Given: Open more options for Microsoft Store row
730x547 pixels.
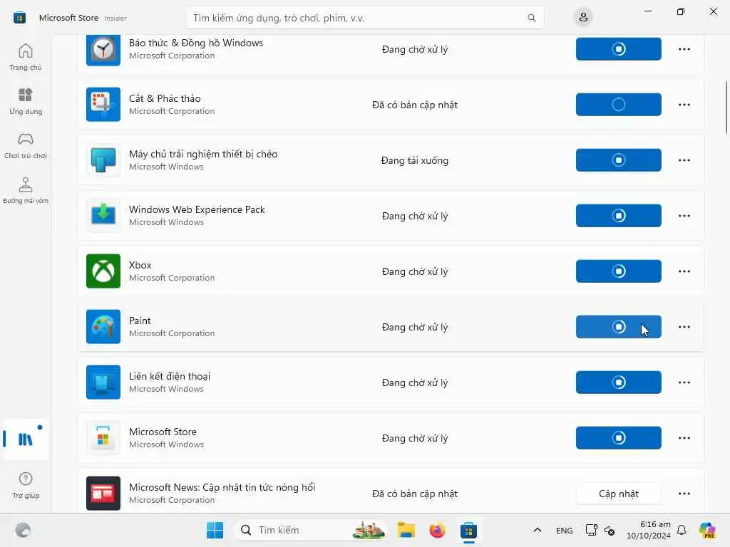Looking at the screenshot, I should coord(684,438).
